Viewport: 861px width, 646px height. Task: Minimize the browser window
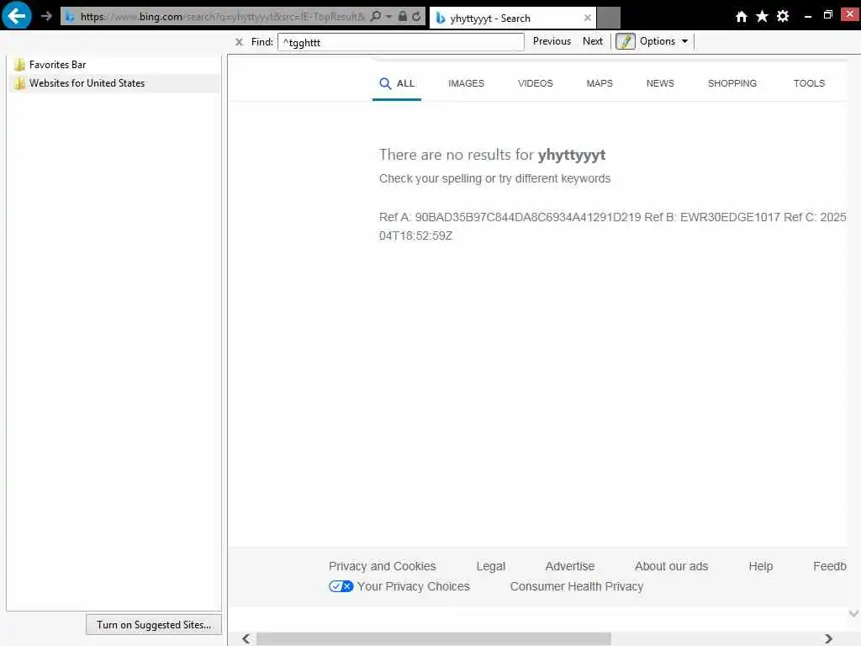tap(808, 17)
